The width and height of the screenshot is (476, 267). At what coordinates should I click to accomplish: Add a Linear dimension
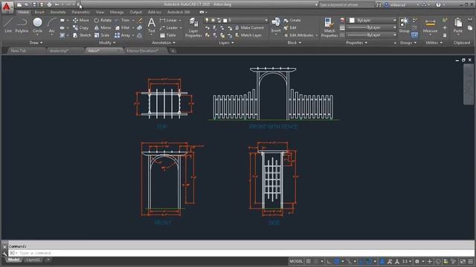pos(168,20)
